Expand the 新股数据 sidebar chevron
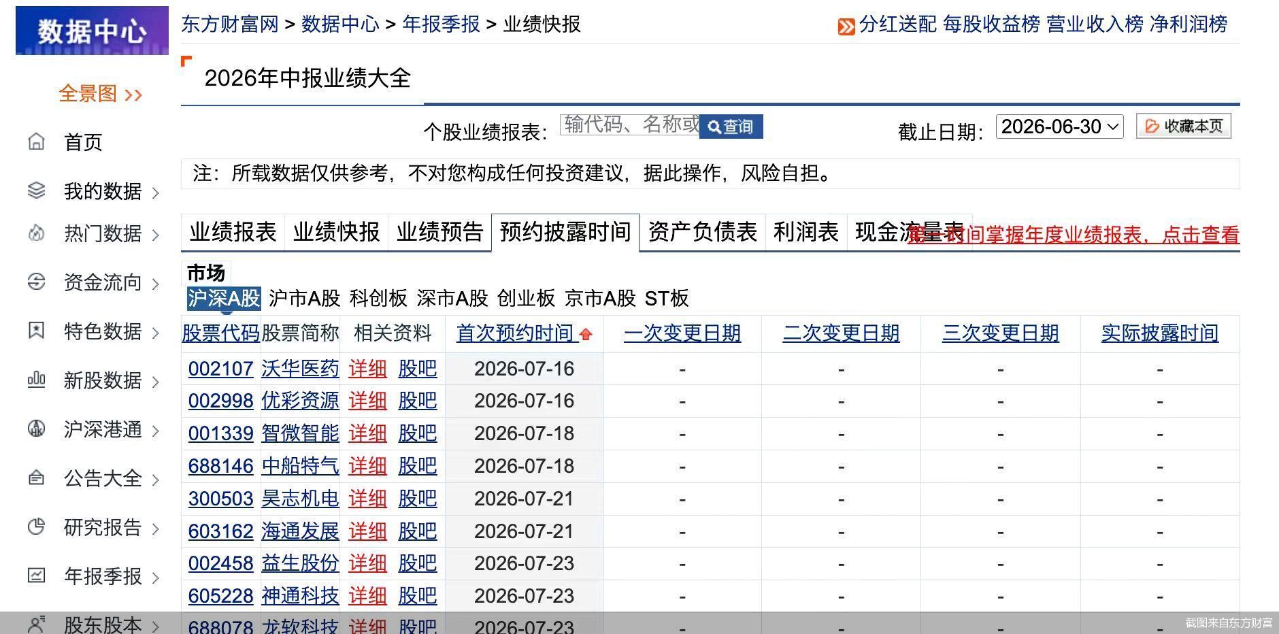 pyautogui.click(x=155, y=382)
